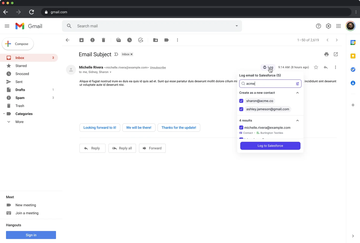The image size is (360, 243).
Task: Click the Unsubscribe link
Action: pos(158,67)
